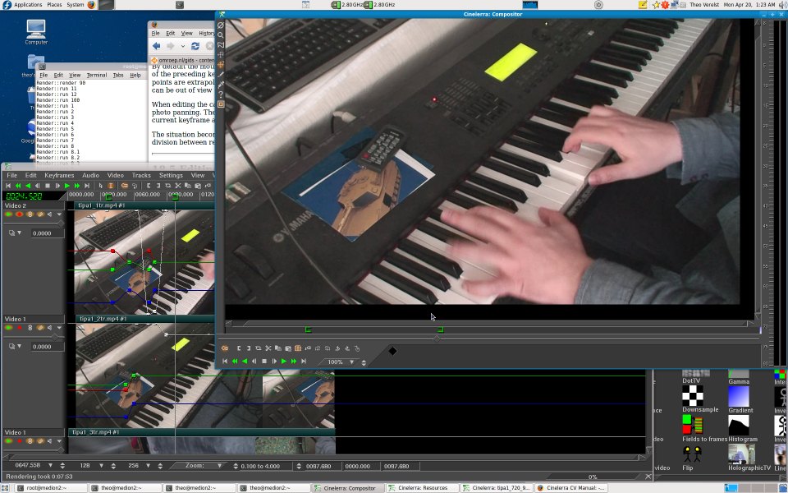
Task: Open Terminal menu in terminal window
Action: [x=97, y=75]
